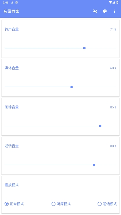The width and height of the screenshot is (121, 215).
Task: Tap the 播放模式 section label
Action: click(x=12, y=185)
